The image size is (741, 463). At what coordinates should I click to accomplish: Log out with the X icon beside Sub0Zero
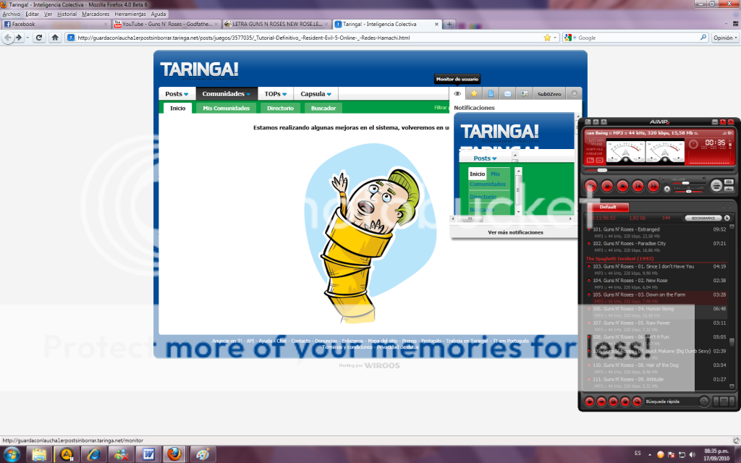point(574,93)
